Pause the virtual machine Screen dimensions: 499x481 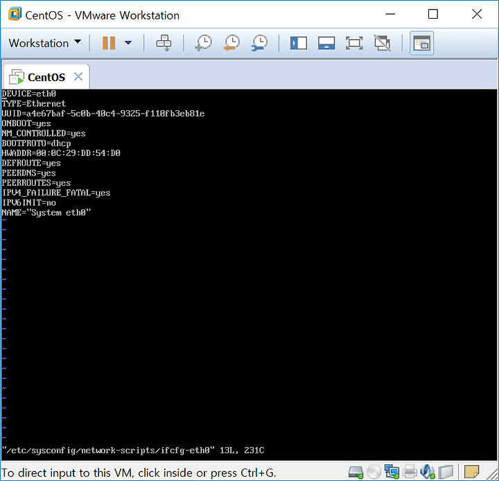click(x=109, y=43)
